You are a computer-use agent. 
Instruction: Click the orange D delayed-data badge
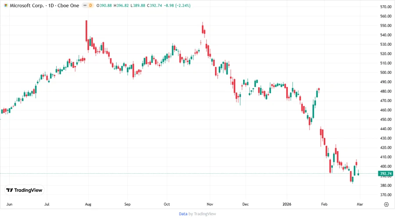pyautogui.click(x=90, y=6)
